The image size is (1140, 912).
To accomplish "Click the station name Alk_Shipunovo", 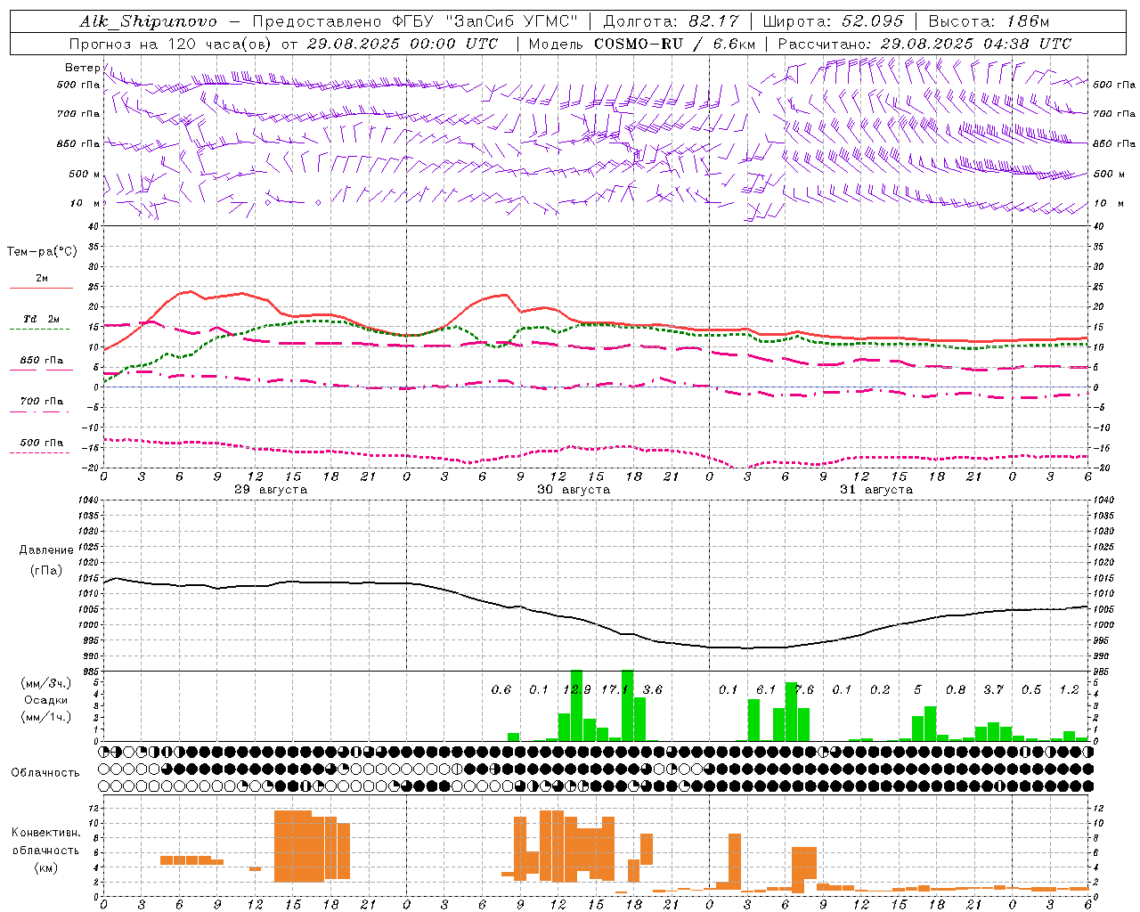I will (148, 21).
